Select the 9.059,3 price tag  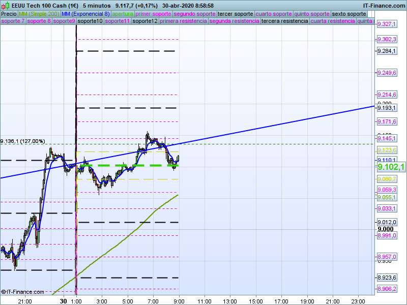(387, 190)
